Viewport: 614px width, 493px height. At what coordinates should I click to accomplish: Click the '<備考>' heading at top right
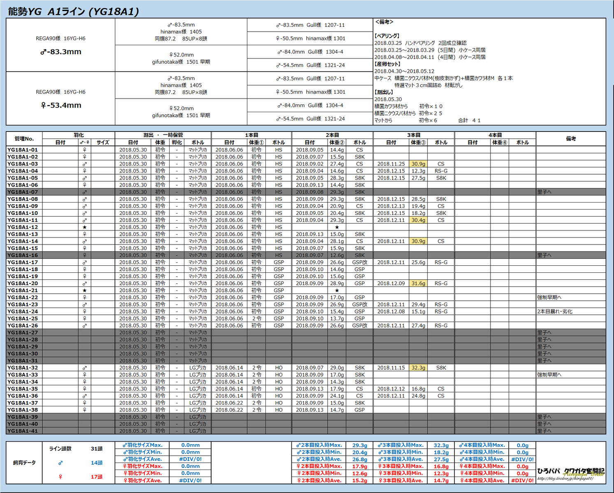(384, 22)
